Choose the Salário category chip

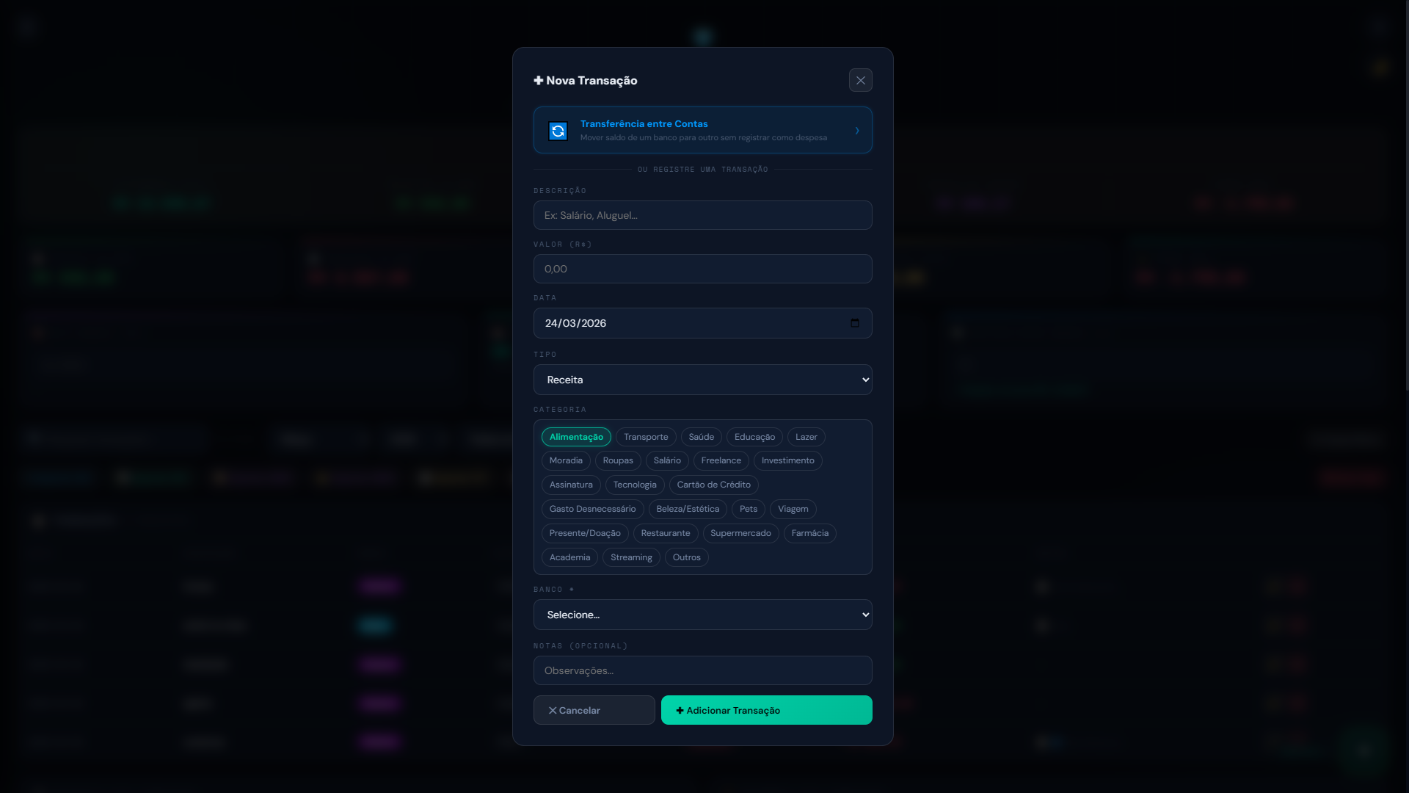point(667,460)
